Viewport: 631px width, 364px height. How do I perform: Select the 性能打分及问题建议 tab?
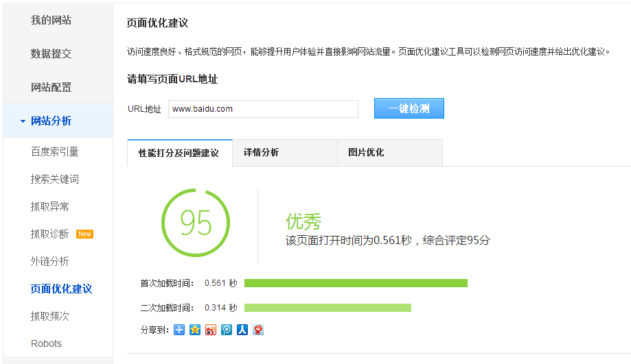pos(179,153)
